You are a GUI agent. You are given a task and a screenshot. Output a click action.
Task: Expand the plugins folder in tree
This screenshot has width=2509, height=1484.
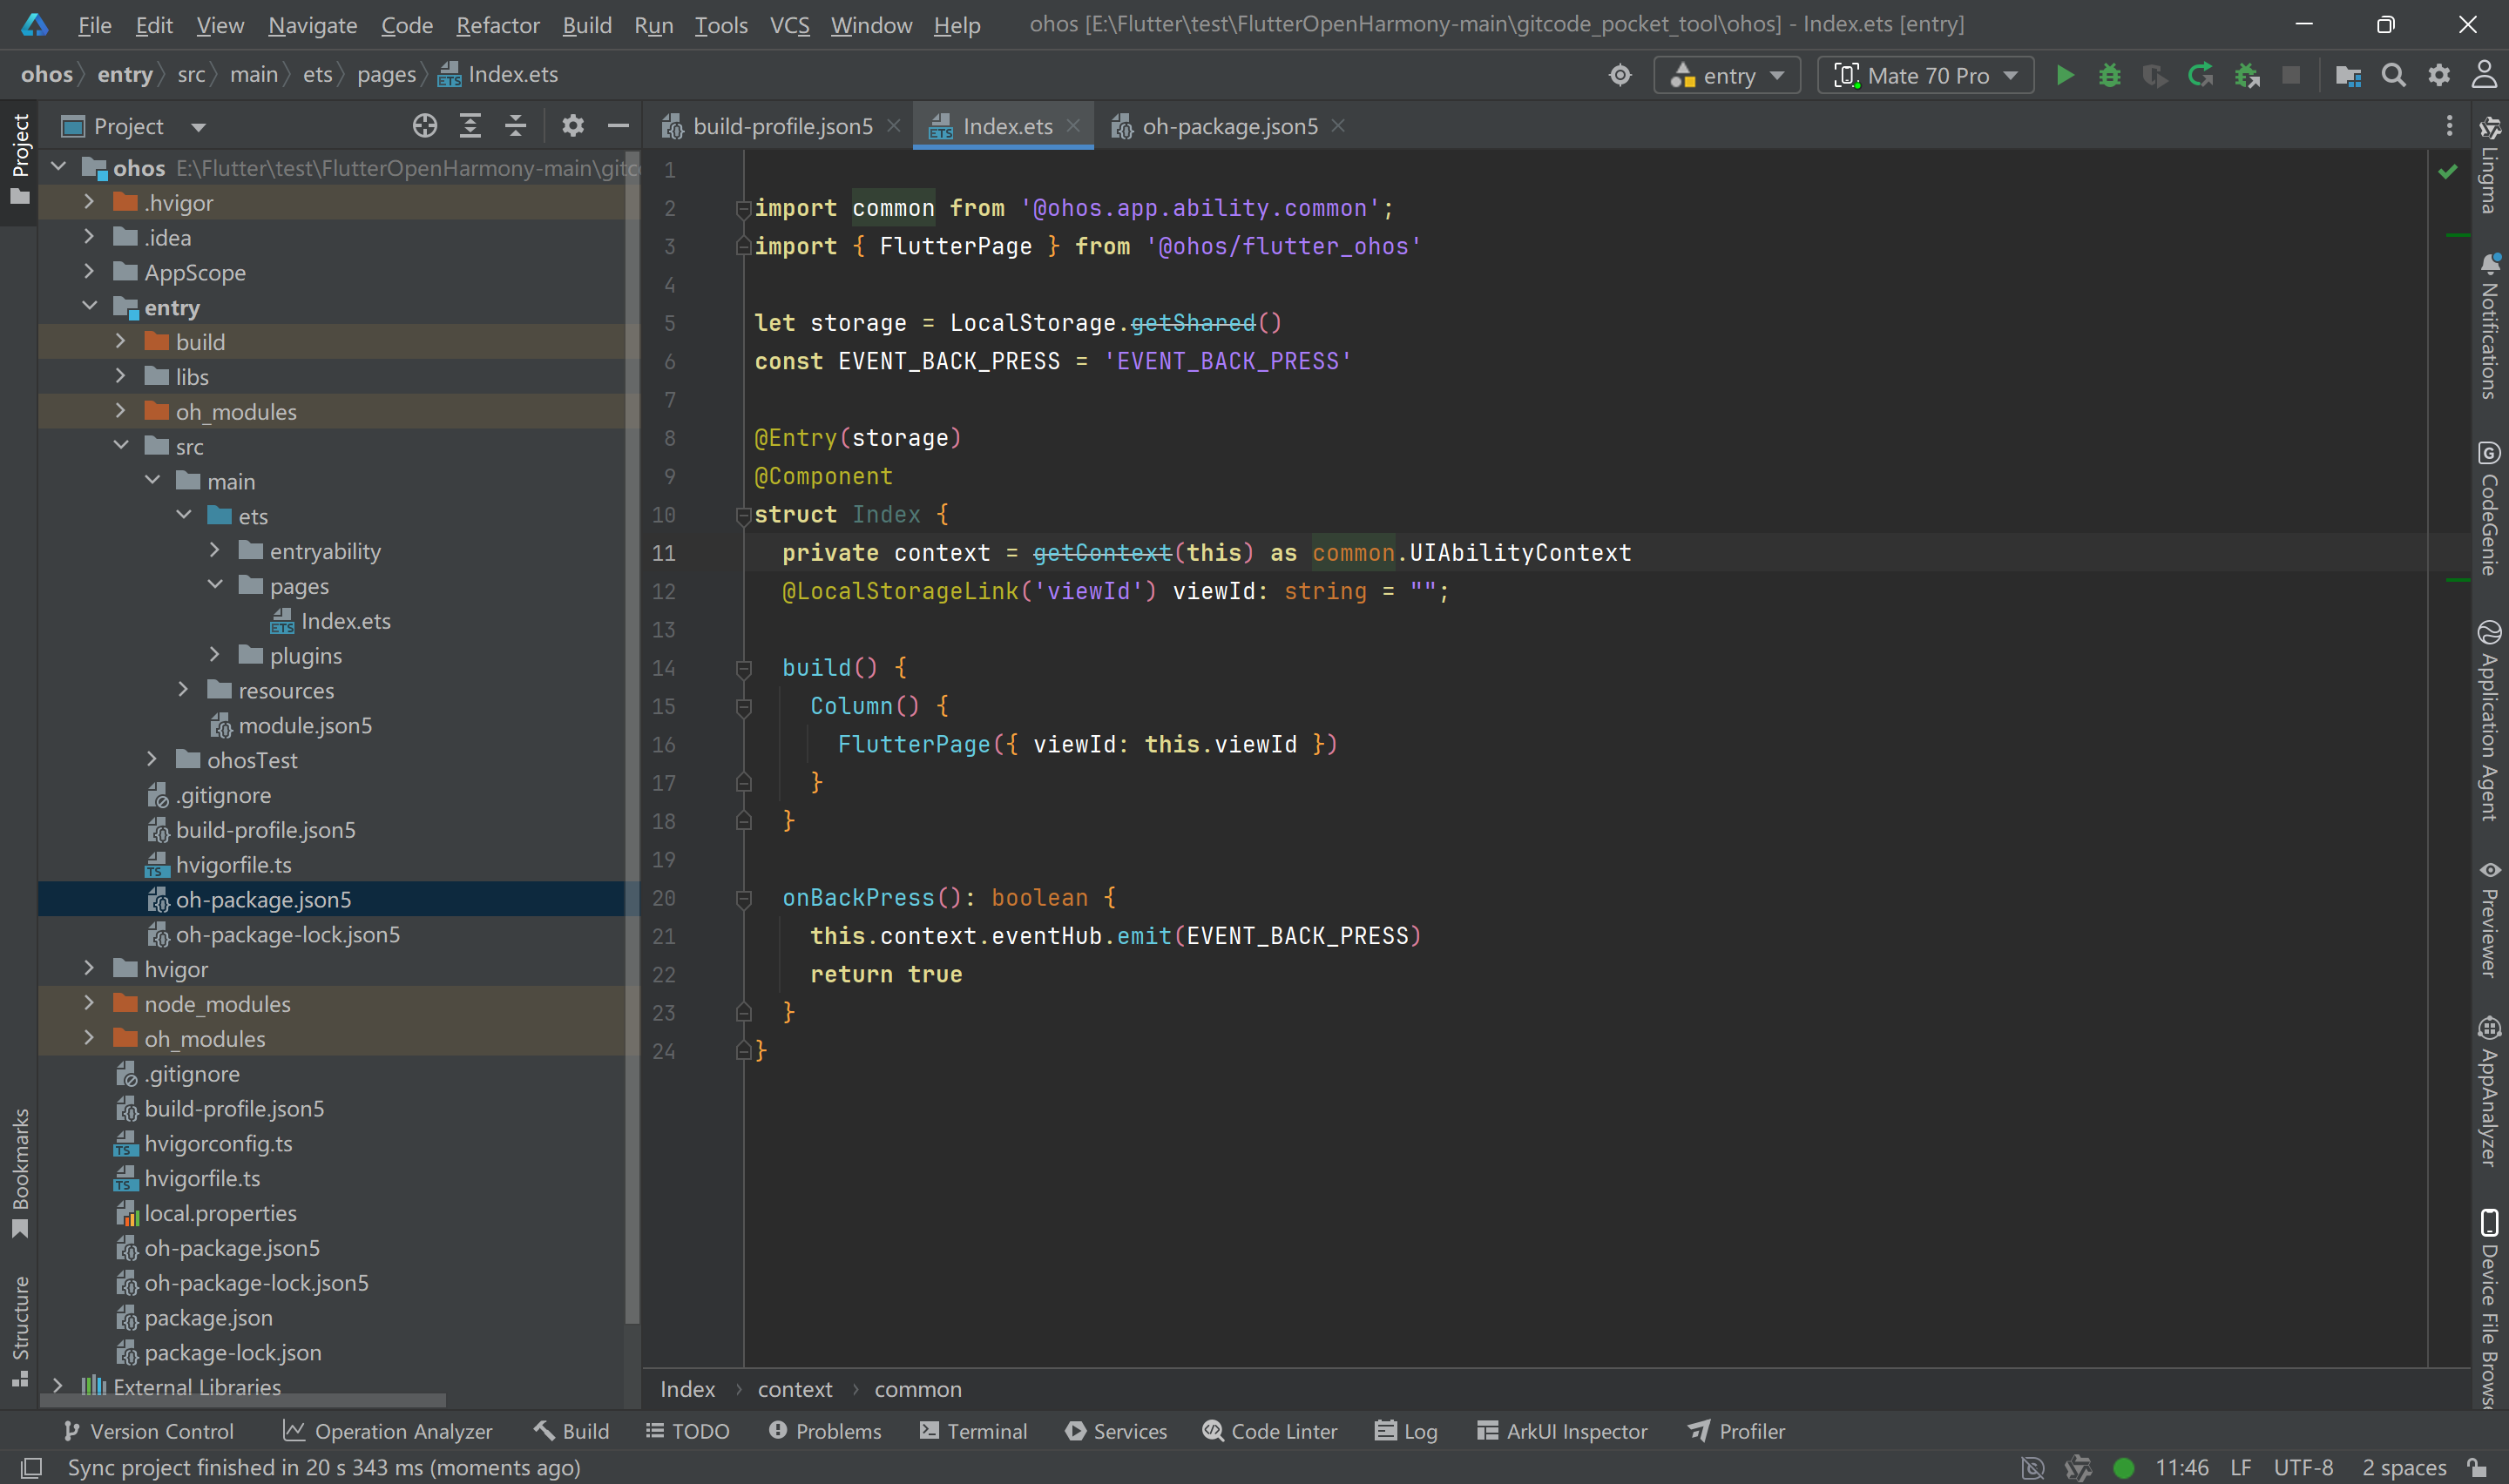(x=215, y=656)
